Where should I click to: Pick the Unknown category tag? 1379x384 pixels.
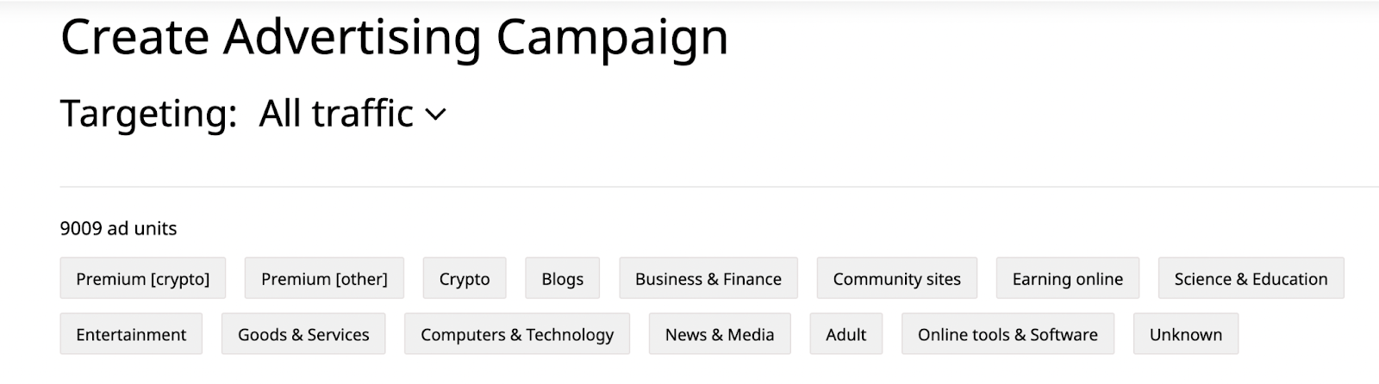[1185, 334]
